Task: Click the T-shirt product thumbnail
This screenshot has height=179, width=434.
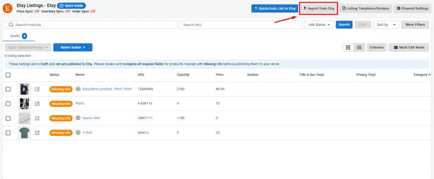Action: pyautogui.click(x=24, y=133)
